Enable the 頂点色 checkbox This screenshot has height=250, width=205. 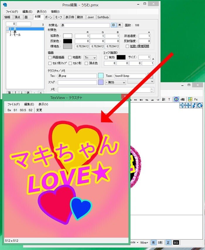(x=86, y=63)
